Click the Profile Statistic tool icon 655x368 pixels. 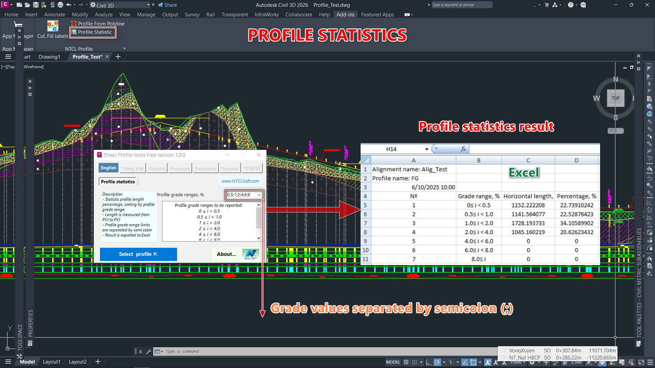coord(74,32)
